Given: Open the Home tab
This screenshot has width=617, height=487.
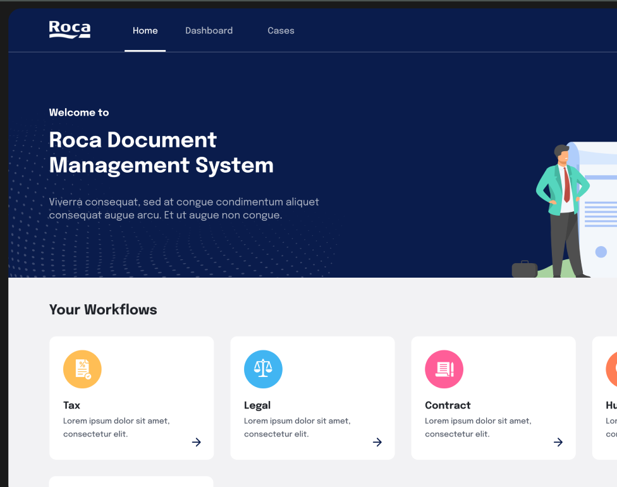Looking at the screenshot, I should (x=145, y=30).
